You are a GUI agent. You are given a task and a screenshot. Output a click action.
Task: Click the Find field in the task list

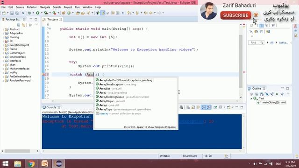pyautogui.click(x=256, y=42)
